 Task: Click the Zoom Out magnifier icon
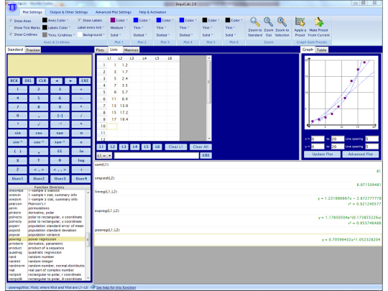point(268,22)
